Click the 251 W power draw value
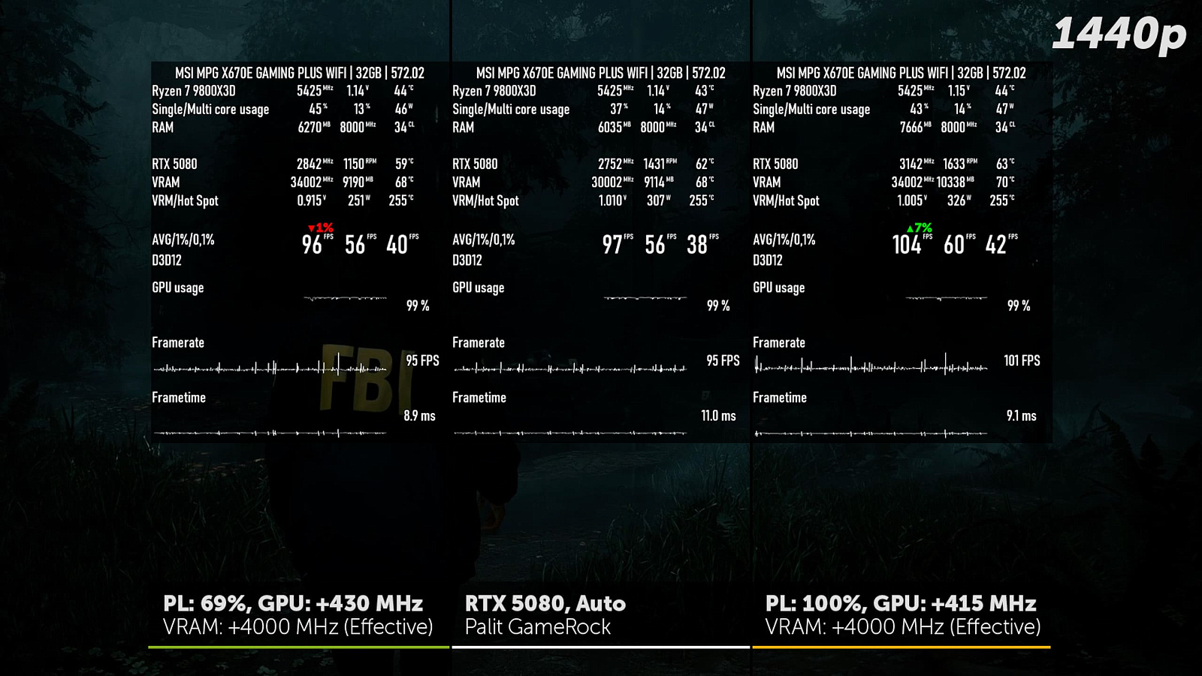The image size is (1202, 676). pos(359,201)
